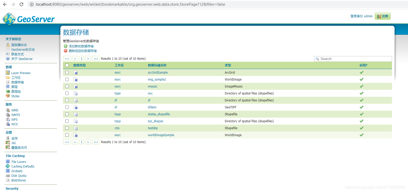Check the mosaic row checkbox
The width and height of the screenshot is (408, 192).
[x=67, y=86]
